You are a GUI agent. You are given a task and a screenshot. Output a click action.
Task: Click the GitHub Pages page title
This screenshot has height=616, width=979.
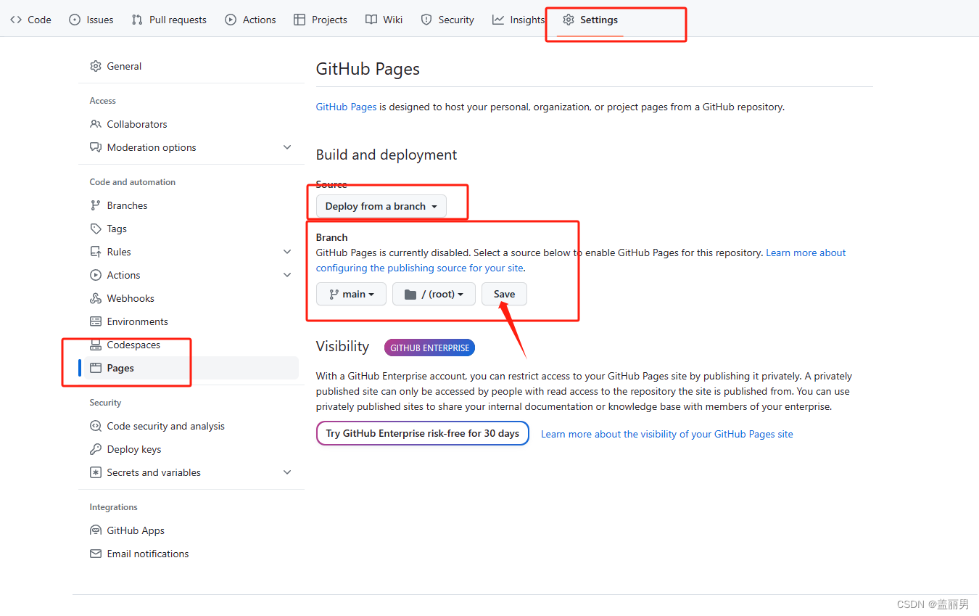click(x=368, y=69)
